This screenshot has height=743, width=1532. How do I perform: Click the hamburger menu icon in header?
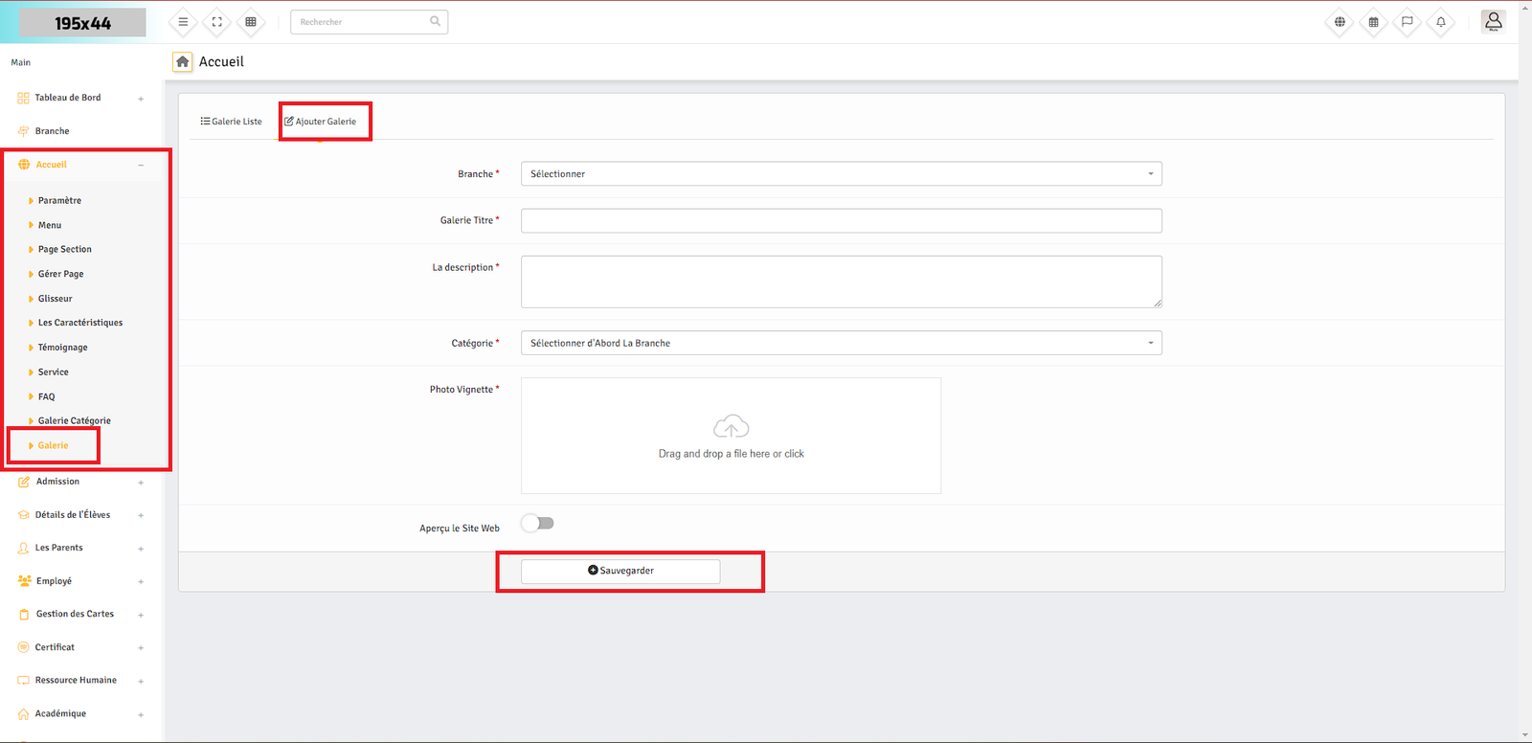(x=183, y=22)
